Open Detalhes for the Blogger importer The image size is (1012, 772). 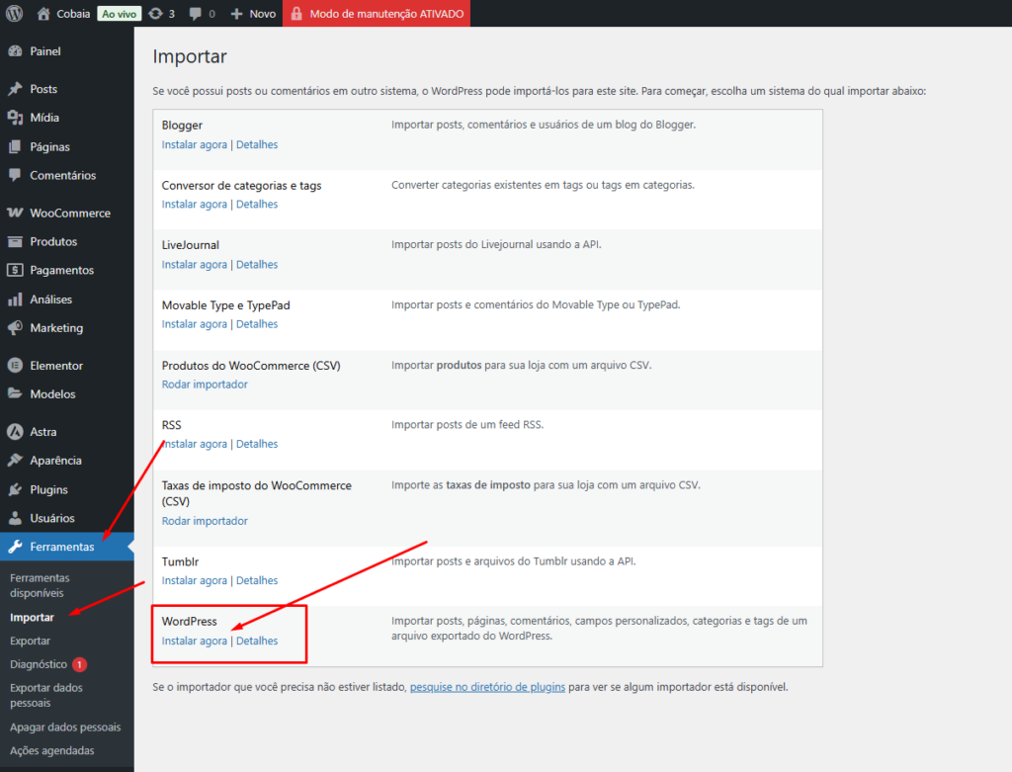tap(257, 144)
